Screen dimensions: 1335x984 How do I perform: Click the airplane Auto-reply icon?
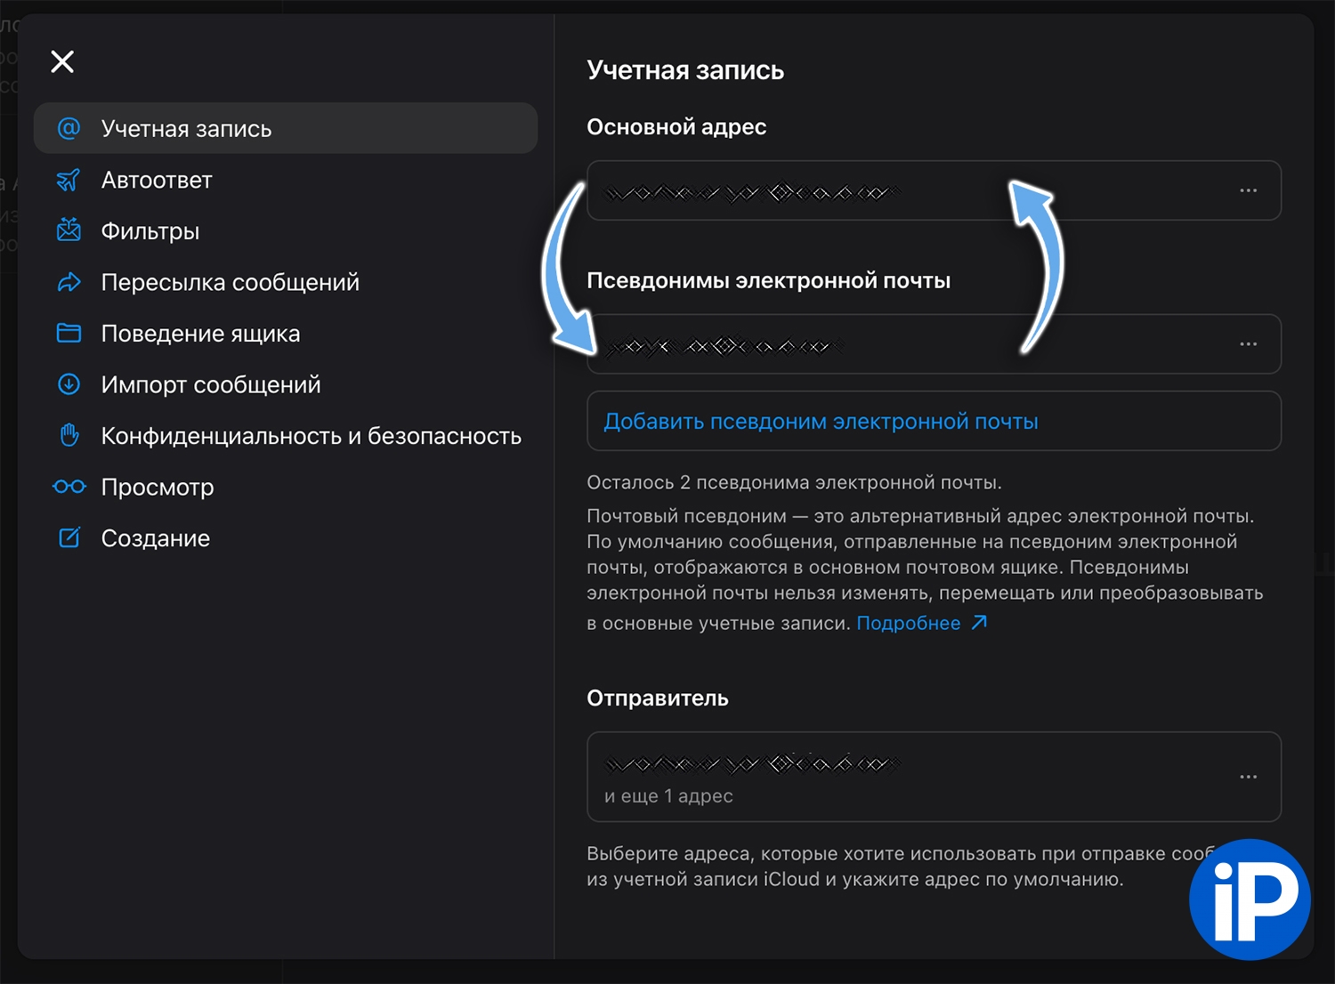click(69, 180)
